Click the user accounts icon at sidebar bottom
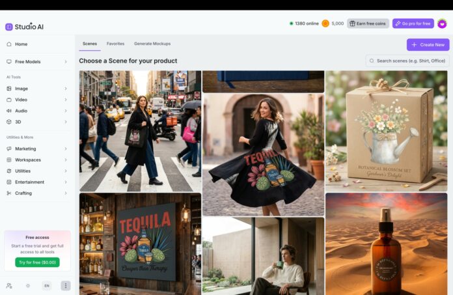453x295 pixels. click(x=9, y=286)
